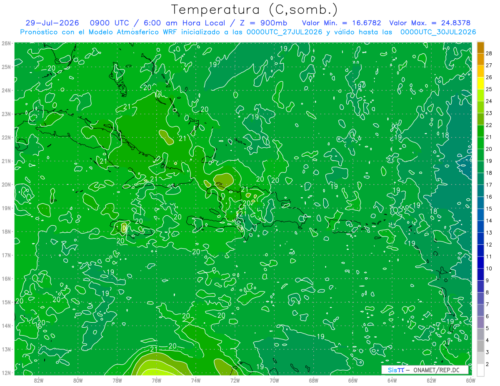The height and width of the screenshot is (386, 500).
Task: Click the "Valor Min. = 16.6782" text
Action: coord(341,23)
